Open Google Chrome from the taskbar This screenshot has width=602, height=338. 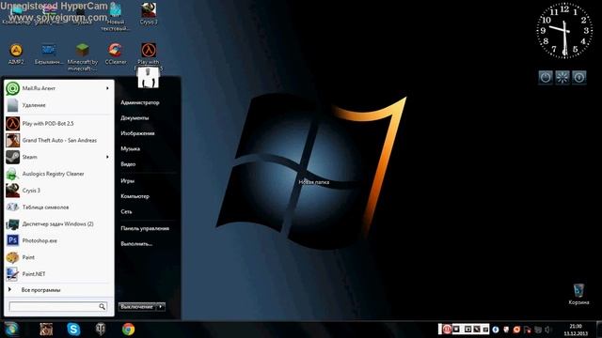(128, 330)
